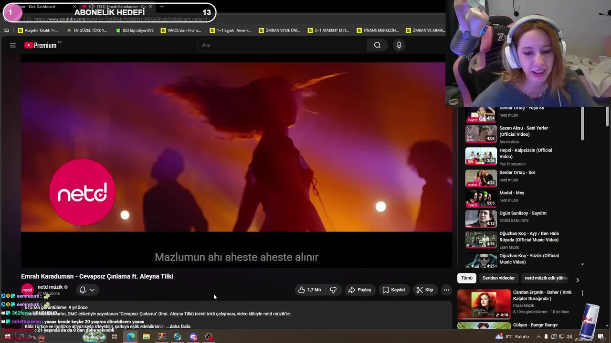Open the more actions three-dot menu
The width and height of the screenshot is (611, 343).
[446, 290]
